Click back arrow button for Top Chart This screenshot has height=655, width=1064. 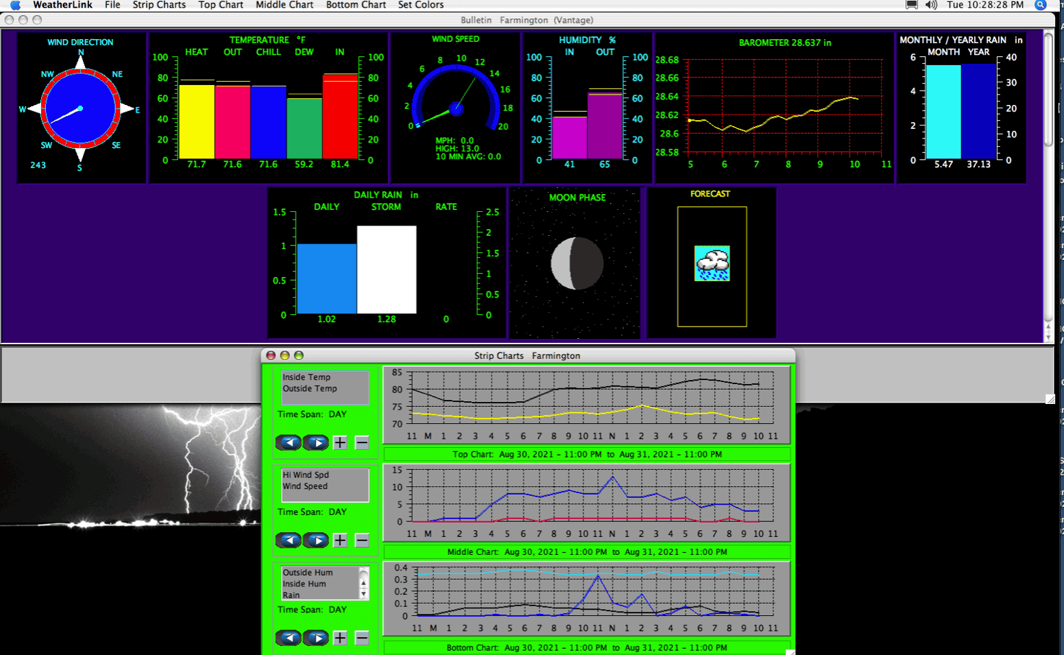point(289,442)
